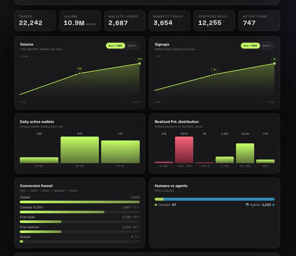Click the ≤-500 PnL bar with 238
Image resolution: width=296 pixels, height=256 pixels.
(x=164, y=162)
